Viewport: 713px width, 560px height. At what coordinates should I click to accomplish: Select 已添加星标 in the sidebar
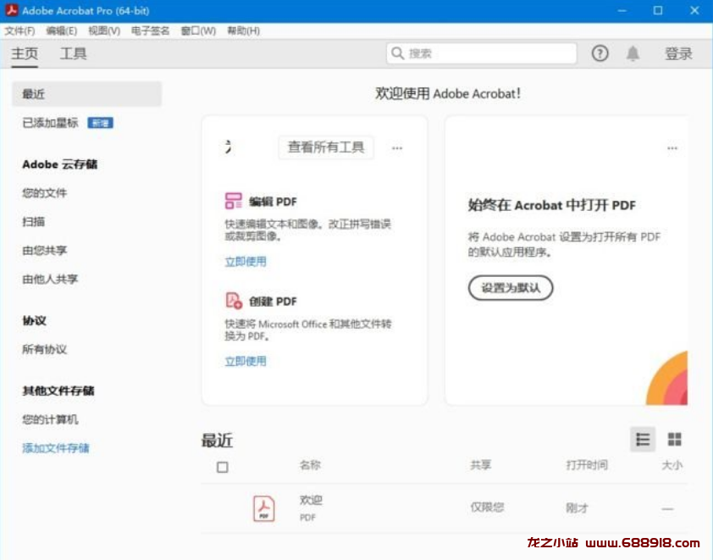point(50,123)
